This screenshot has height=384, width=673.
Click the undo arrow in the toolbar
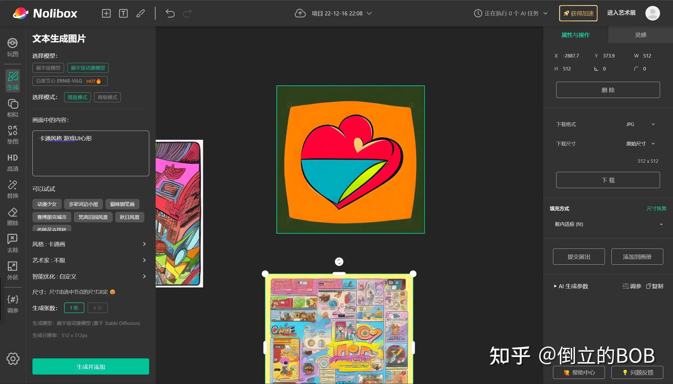[x=170, y=13]
